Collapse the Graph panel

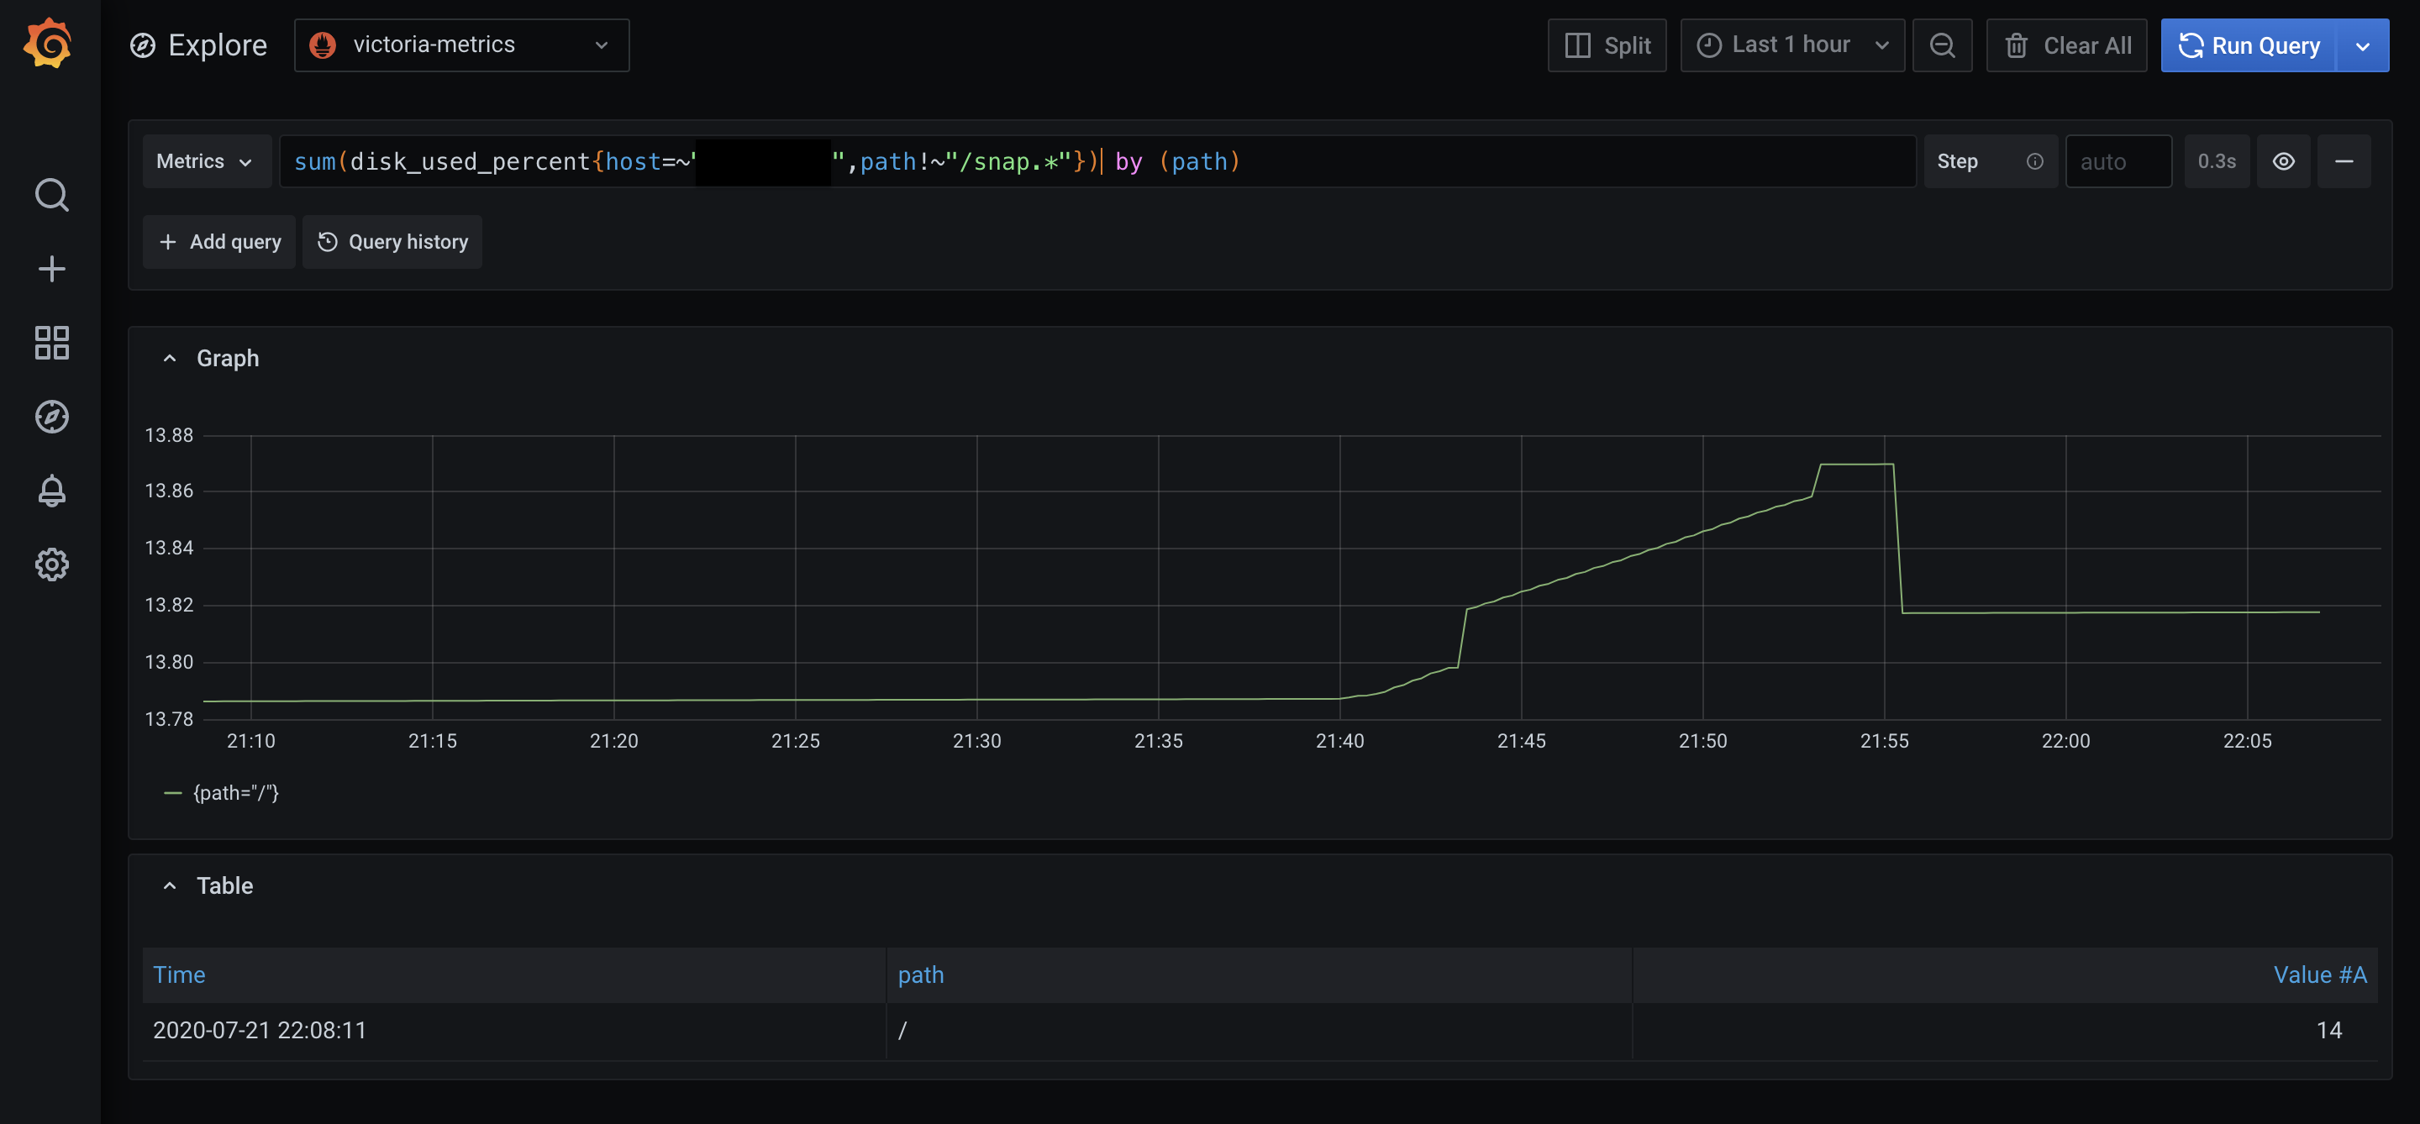[169, 359]
